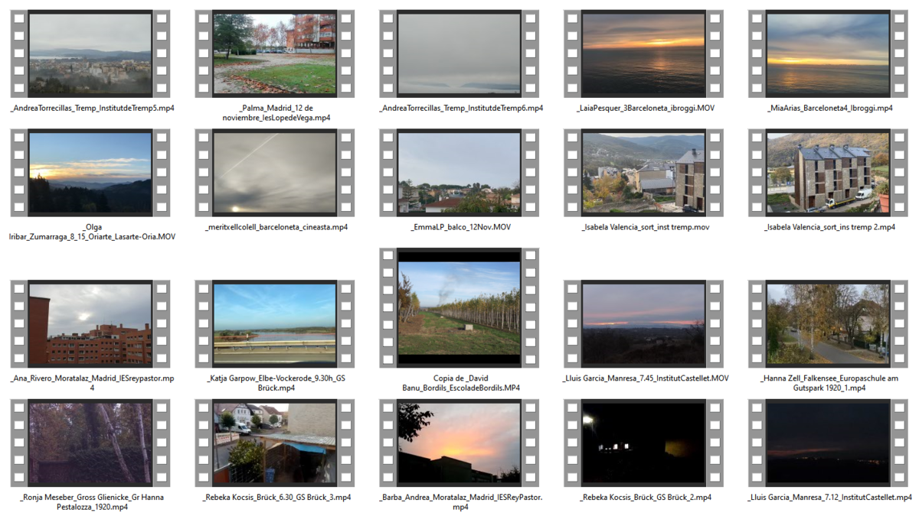The height and width of the screenshot is (516, 919).
Task: Click the AndreaTorrecillas InstitutdeTremp6 foggy video
Action: point(459,54)
